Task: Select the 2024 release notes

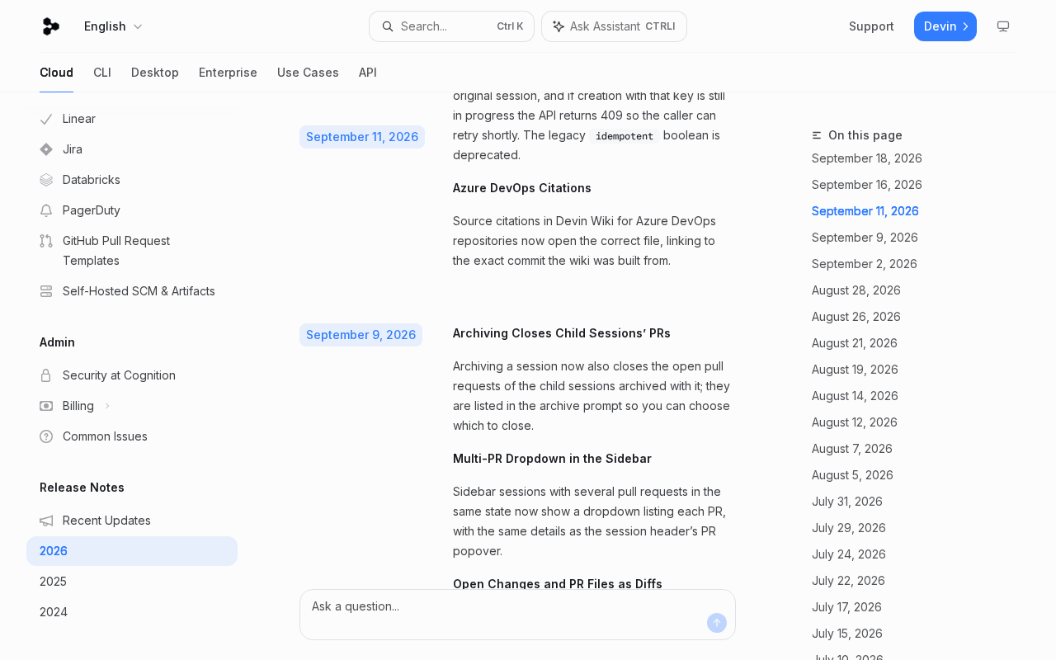Action: pos(132,612)
